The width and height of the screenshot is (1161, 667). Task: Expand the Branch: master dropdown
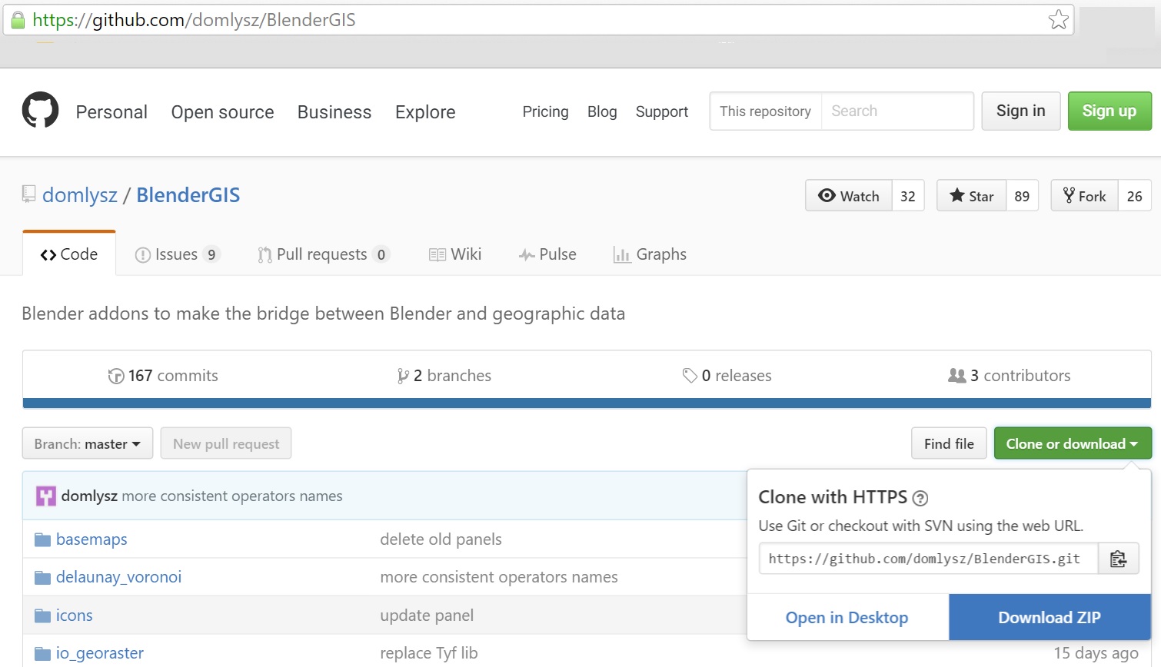click(88, 443)
